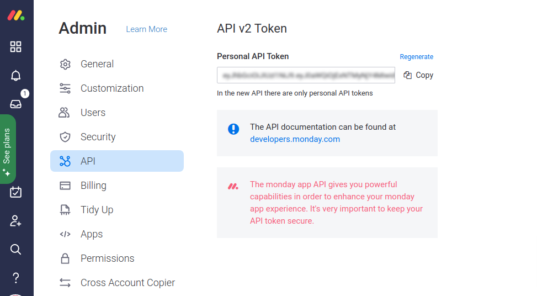Open the workspaces grid icon
537x296 pixels.
(15, 46)
